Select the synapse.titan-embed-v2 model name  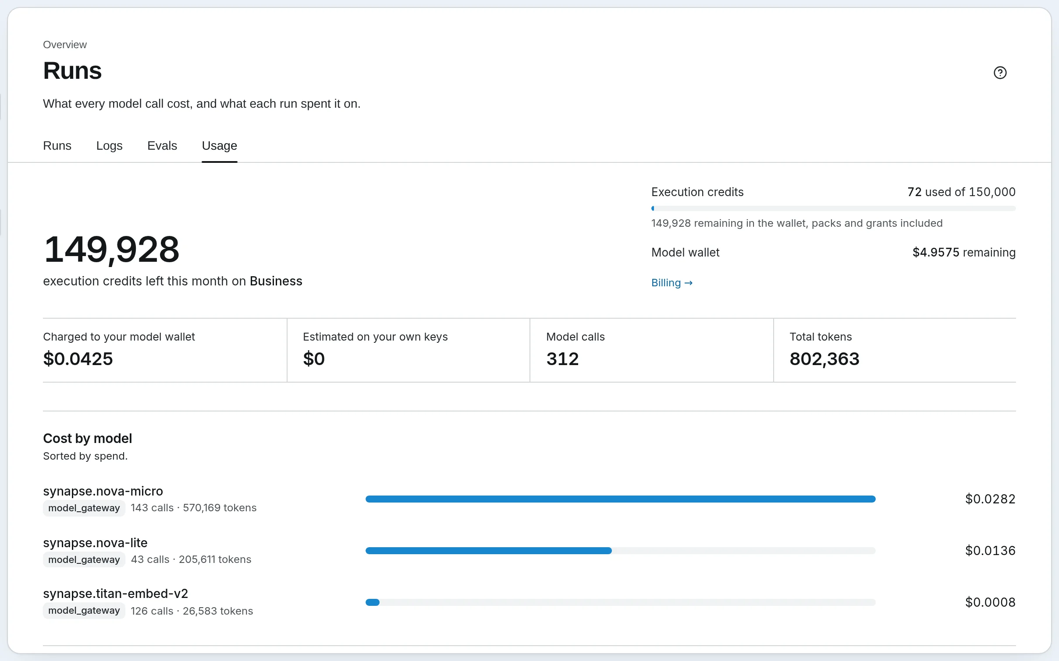point(115,594)
